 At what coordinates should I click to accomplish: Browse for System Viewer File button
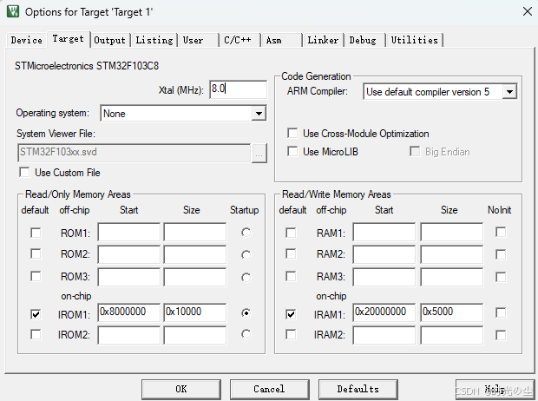[x=259, y=153]
